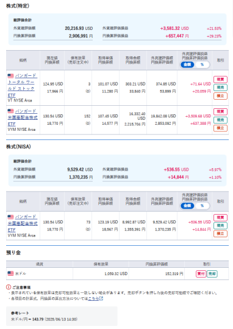Click 積立 for VYM in 株式(特定) table

tap(220, 128)
